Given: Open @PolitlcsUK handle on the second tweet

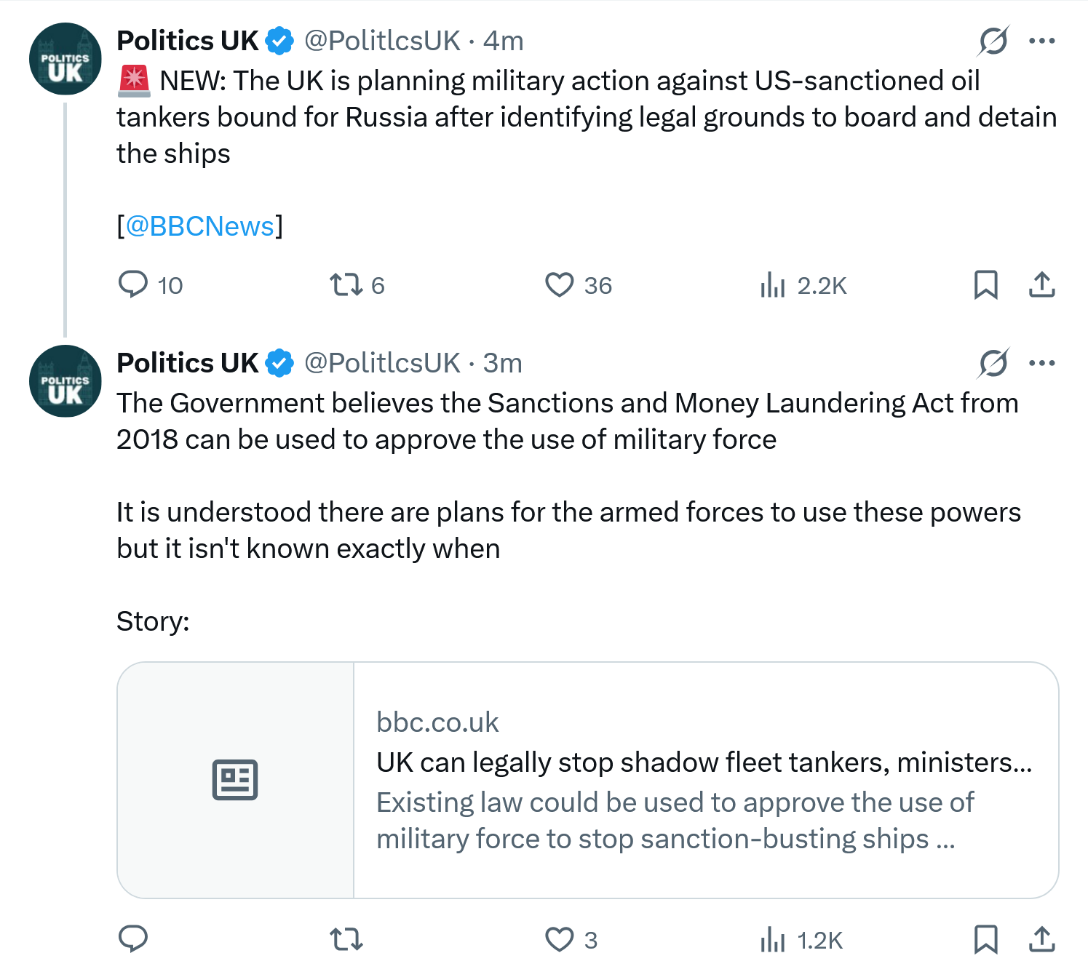Looking at the screenshot, I should [x=382, y=363].
